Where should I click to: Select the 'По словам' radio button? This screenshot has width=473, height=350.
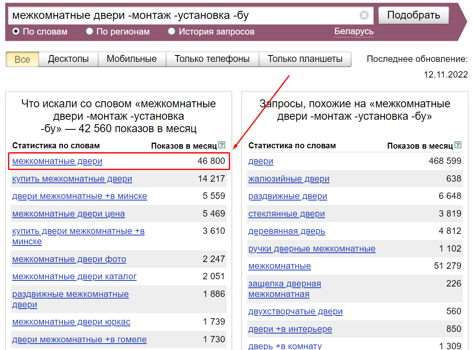click(16, 31)
